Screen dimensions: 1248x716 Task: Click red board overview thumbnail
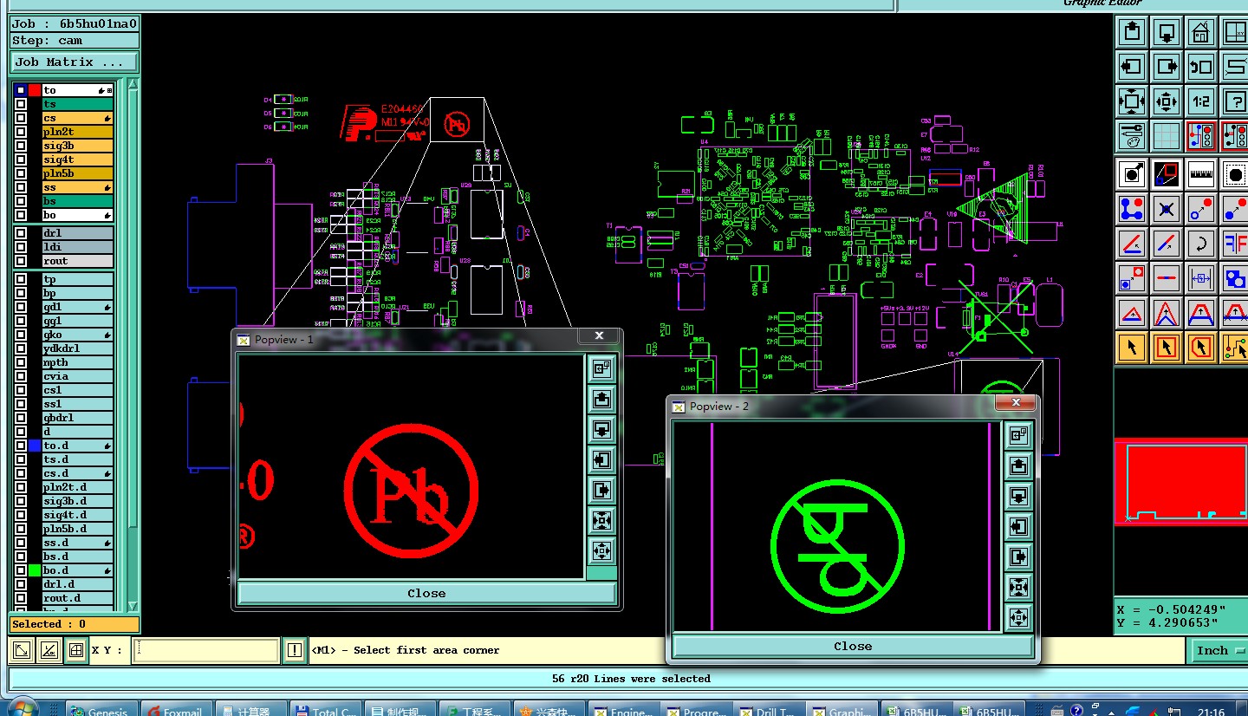coord(1180,481)
